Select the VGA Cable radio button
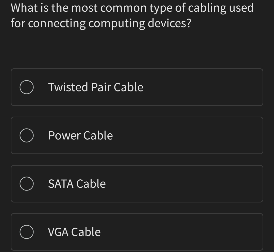This screenshot has width=274, height=252. click(x=27, y=232)
